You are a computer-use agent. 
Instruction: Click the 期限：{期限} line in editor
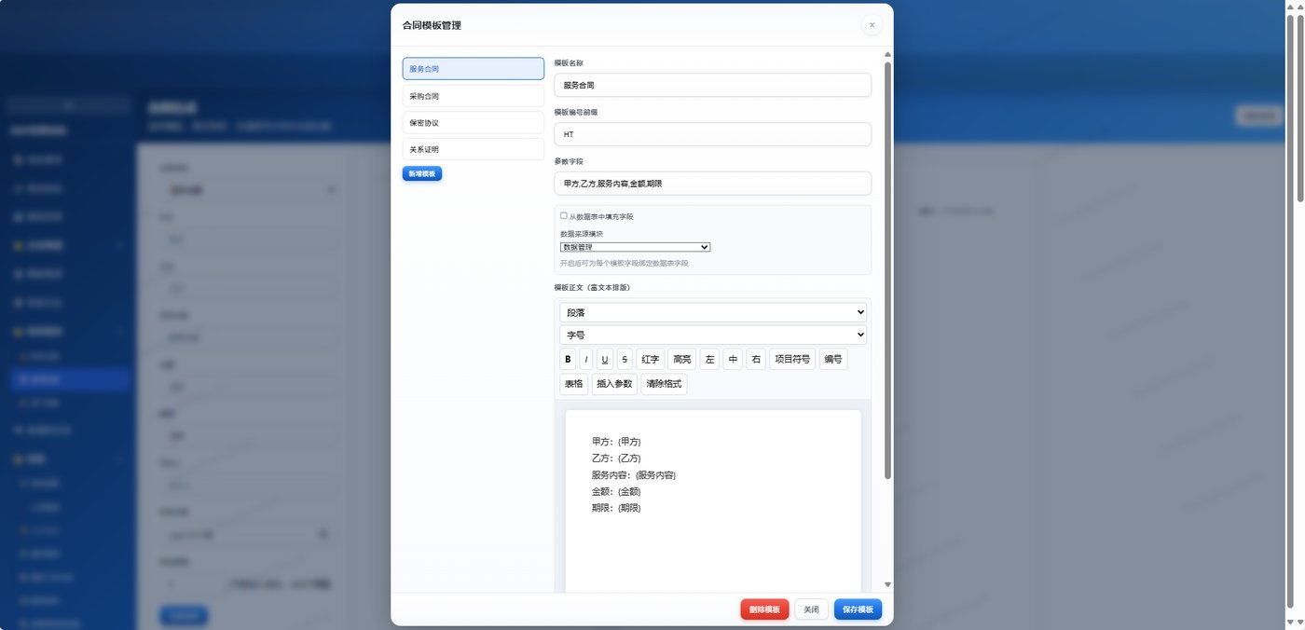pyautogui.click(x=616, y=508)
